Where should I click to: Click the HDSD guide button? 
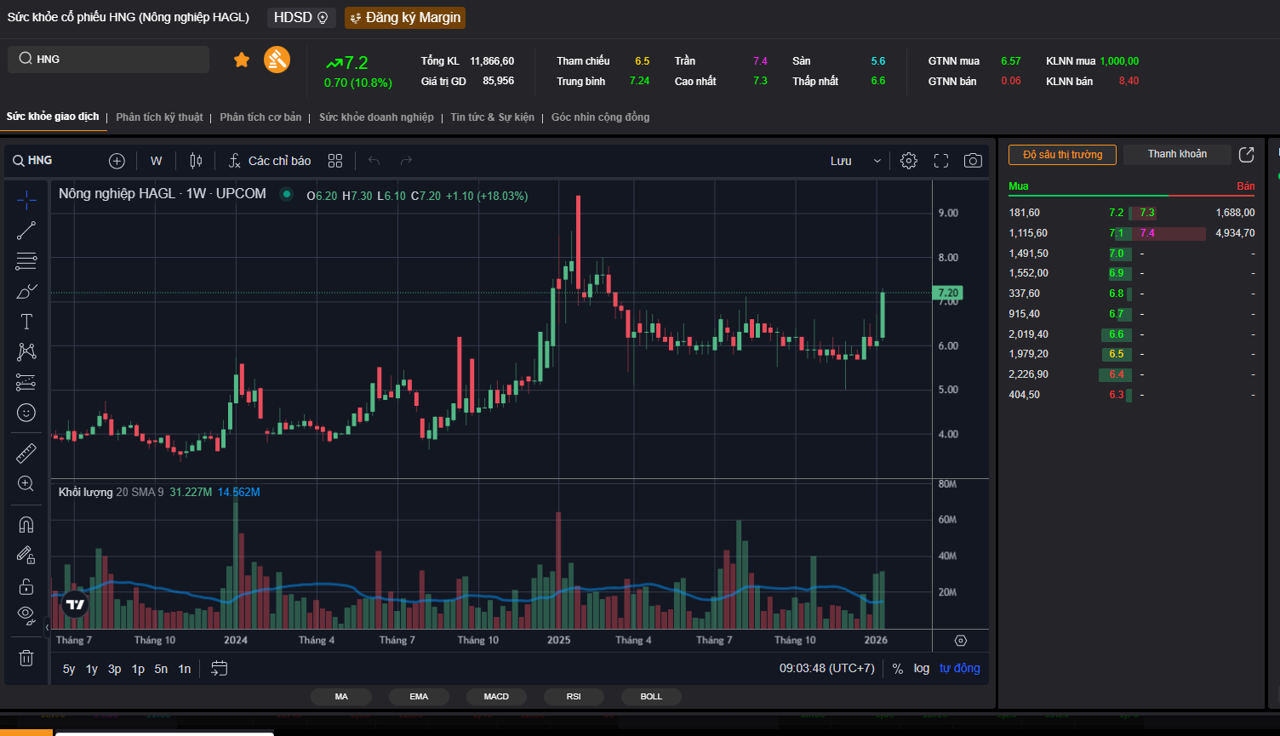(301, 18)
